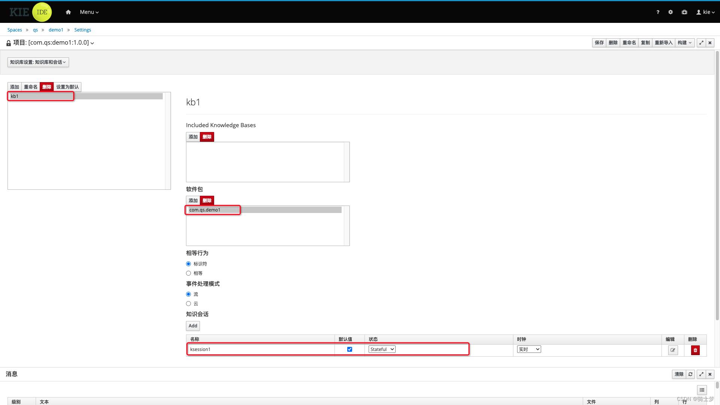The width and height of the screenshot is (720, 405).
Task: Click edit pencil icon for ksession1
Action: 673,350
